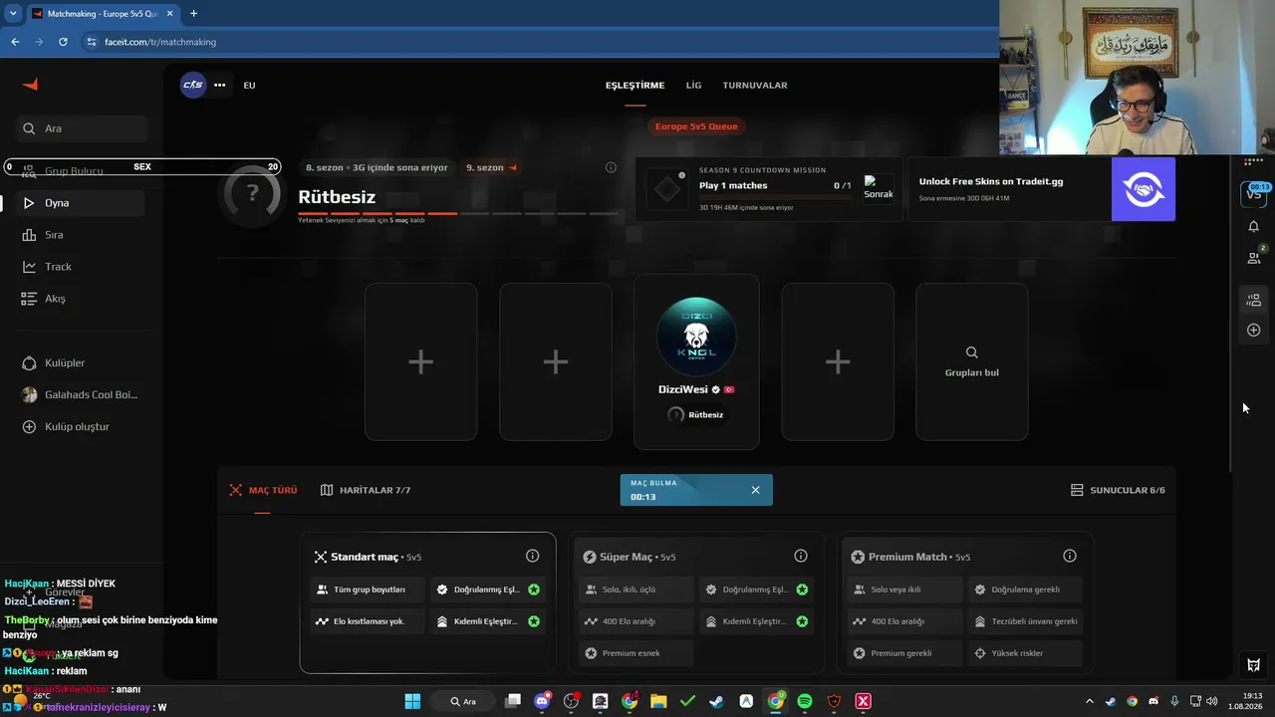1275x717 pixels.
Task: Click the EU region label
Action: [x=249, y=86]
